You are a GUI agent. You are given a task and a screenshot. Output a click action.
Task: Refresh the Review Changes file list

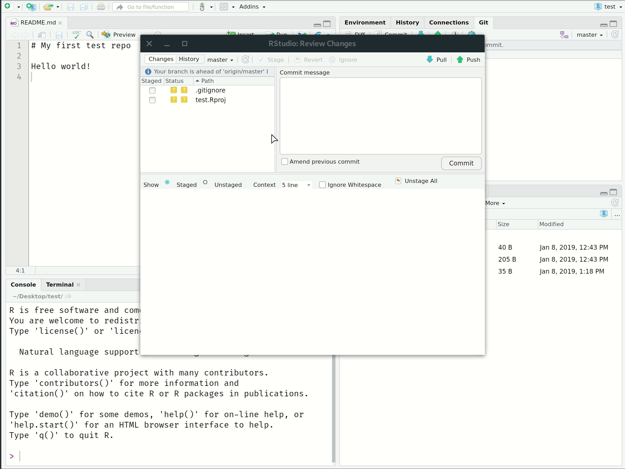tap(245, 59)
